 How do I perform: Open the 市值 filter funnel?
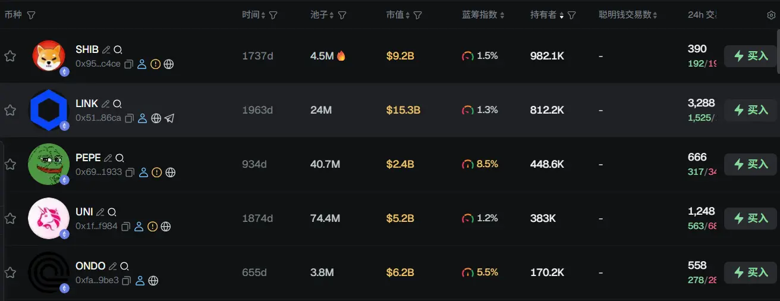pyautogui.click(x=418, y=15)
